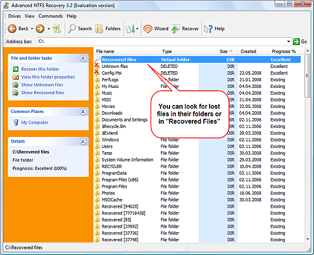
Task: Click in the Address bar input field
Action: pyautogui.click(x=162, y=42)
